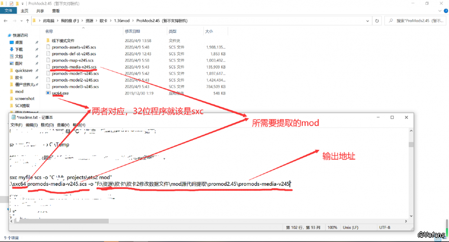
Task: Open 文档 in the navigation pane
Action: [x=19, y=56]
